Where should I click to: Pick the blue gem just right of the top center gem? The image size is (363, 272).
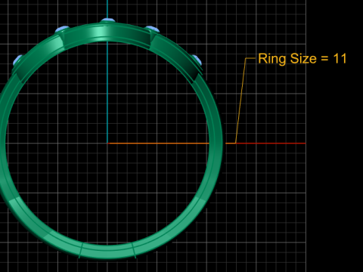[x=153, y=29]
